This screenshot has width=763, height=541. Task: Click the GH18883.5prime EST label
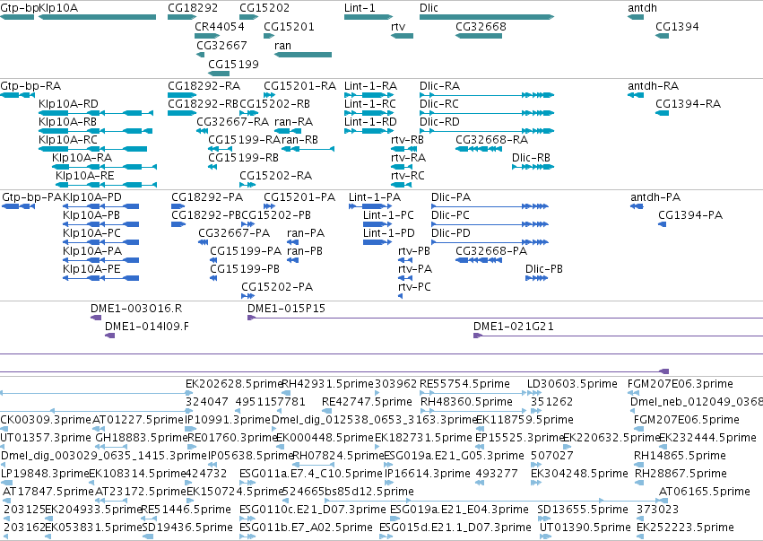142,438
